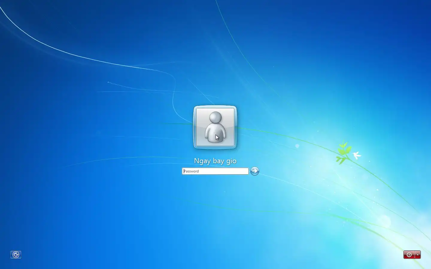Expand the shutdown options arrow menu

[x=418, y=255]
